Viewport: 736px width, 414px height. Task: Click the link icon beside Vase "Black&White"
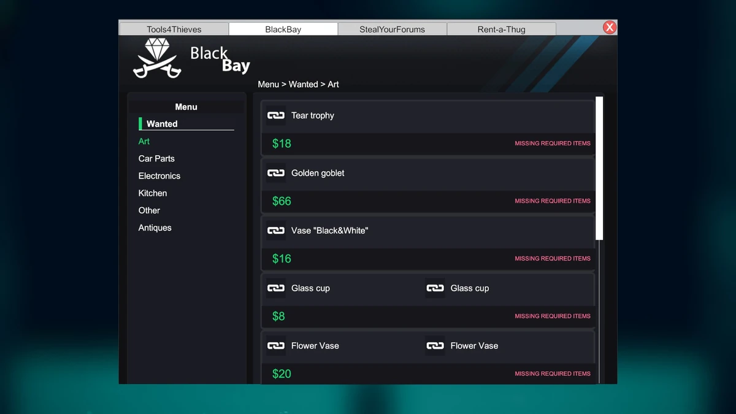click(276, 231)
